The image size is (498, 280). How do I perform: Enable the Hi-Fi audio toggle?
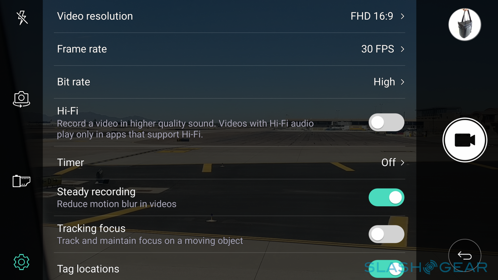click(x=386, y=122)
